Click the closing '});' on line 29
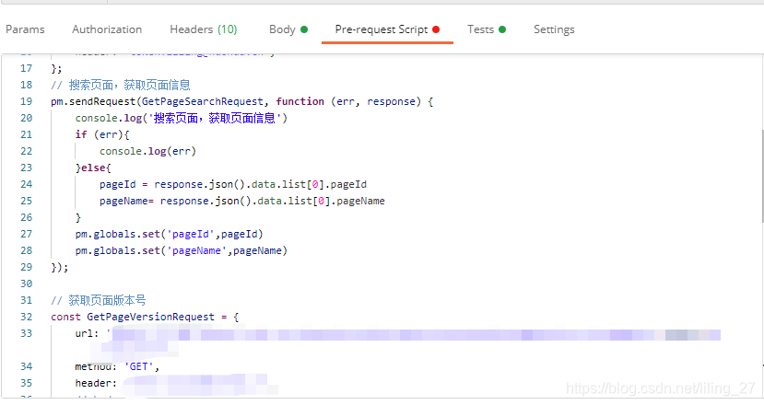Viewport: 764px width, 405px height. click(60, 267)
